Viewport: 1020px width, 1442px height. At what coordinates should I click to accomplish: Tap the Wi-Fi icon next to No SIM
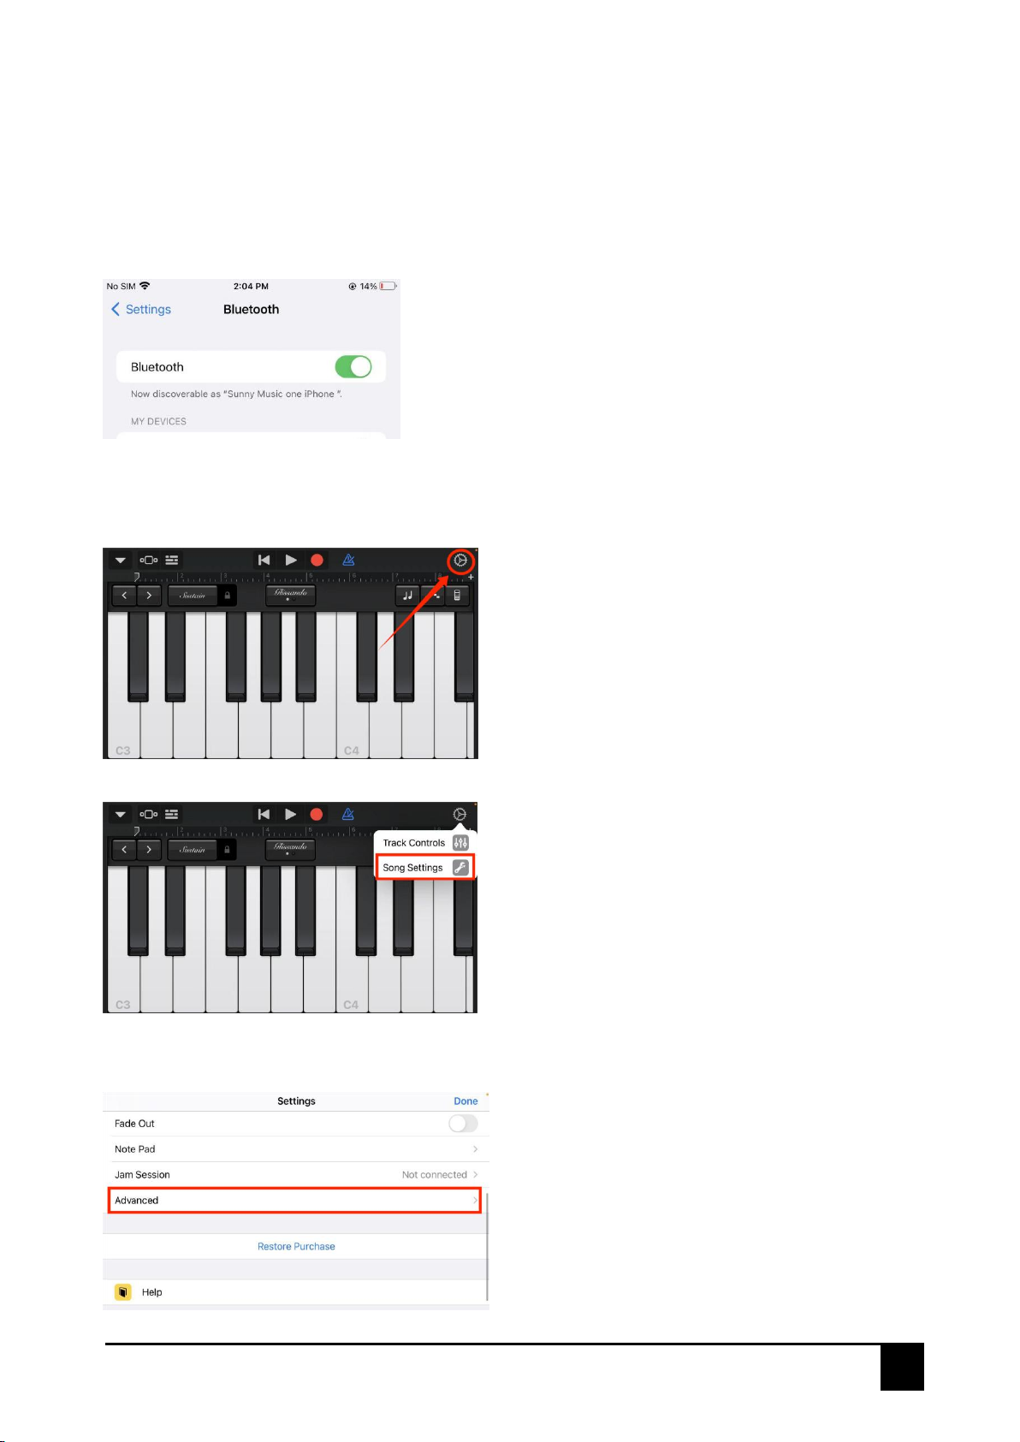point(145,286)
